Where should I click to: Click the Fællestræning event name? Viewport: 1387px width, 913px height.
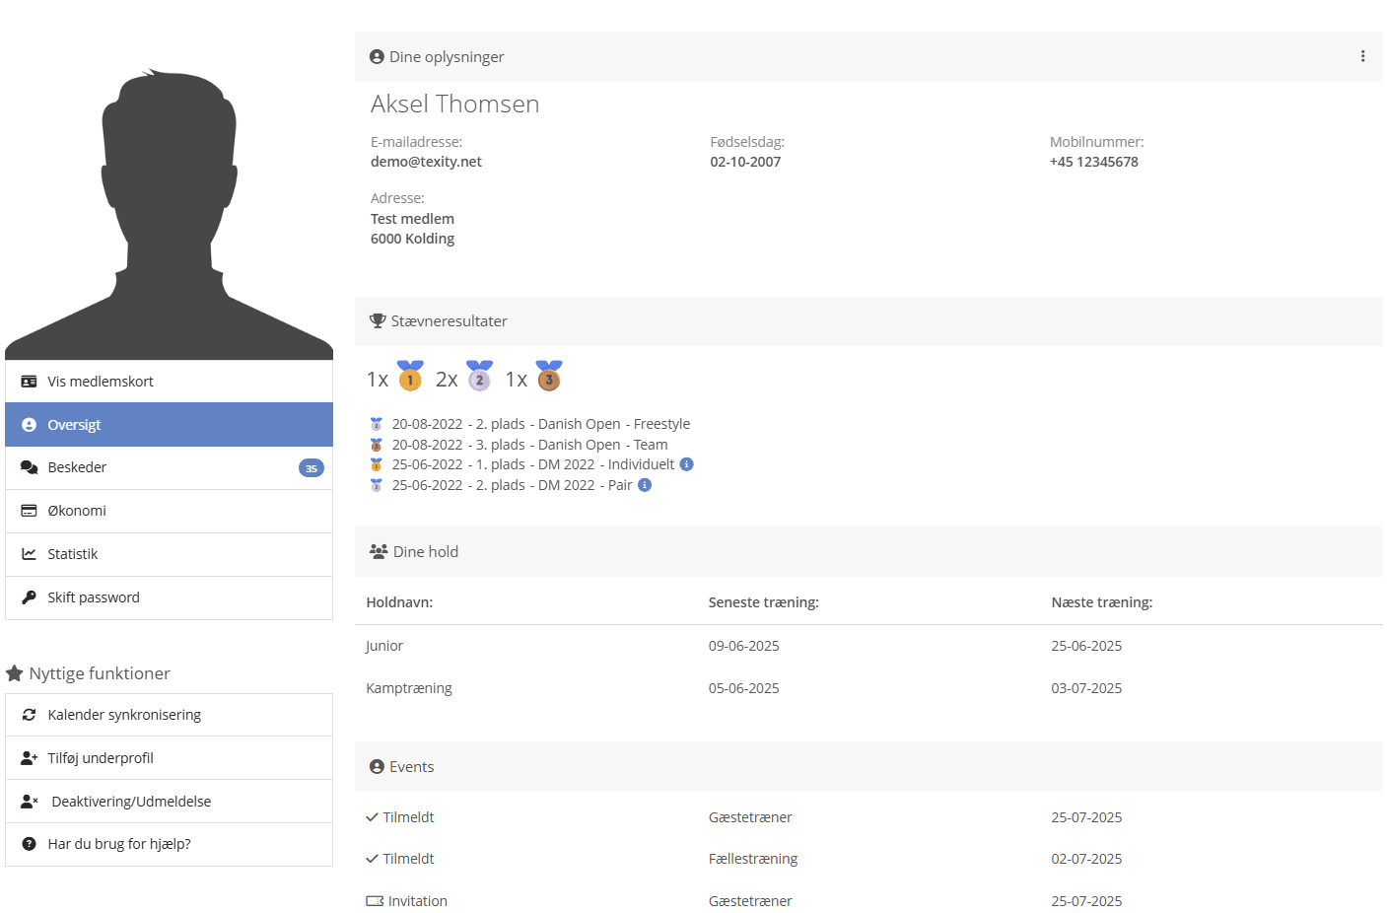[x=753, y=859]
